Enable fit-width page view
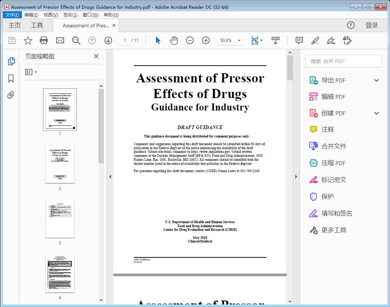This screenshot has width=390, height=307. [255, 40]
